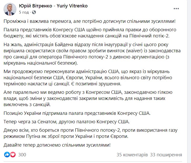191x163 pixels.
Task: Click paragraph mentioning 'Палата представників Конгресу США щойно'
Action: coord(90,33)
